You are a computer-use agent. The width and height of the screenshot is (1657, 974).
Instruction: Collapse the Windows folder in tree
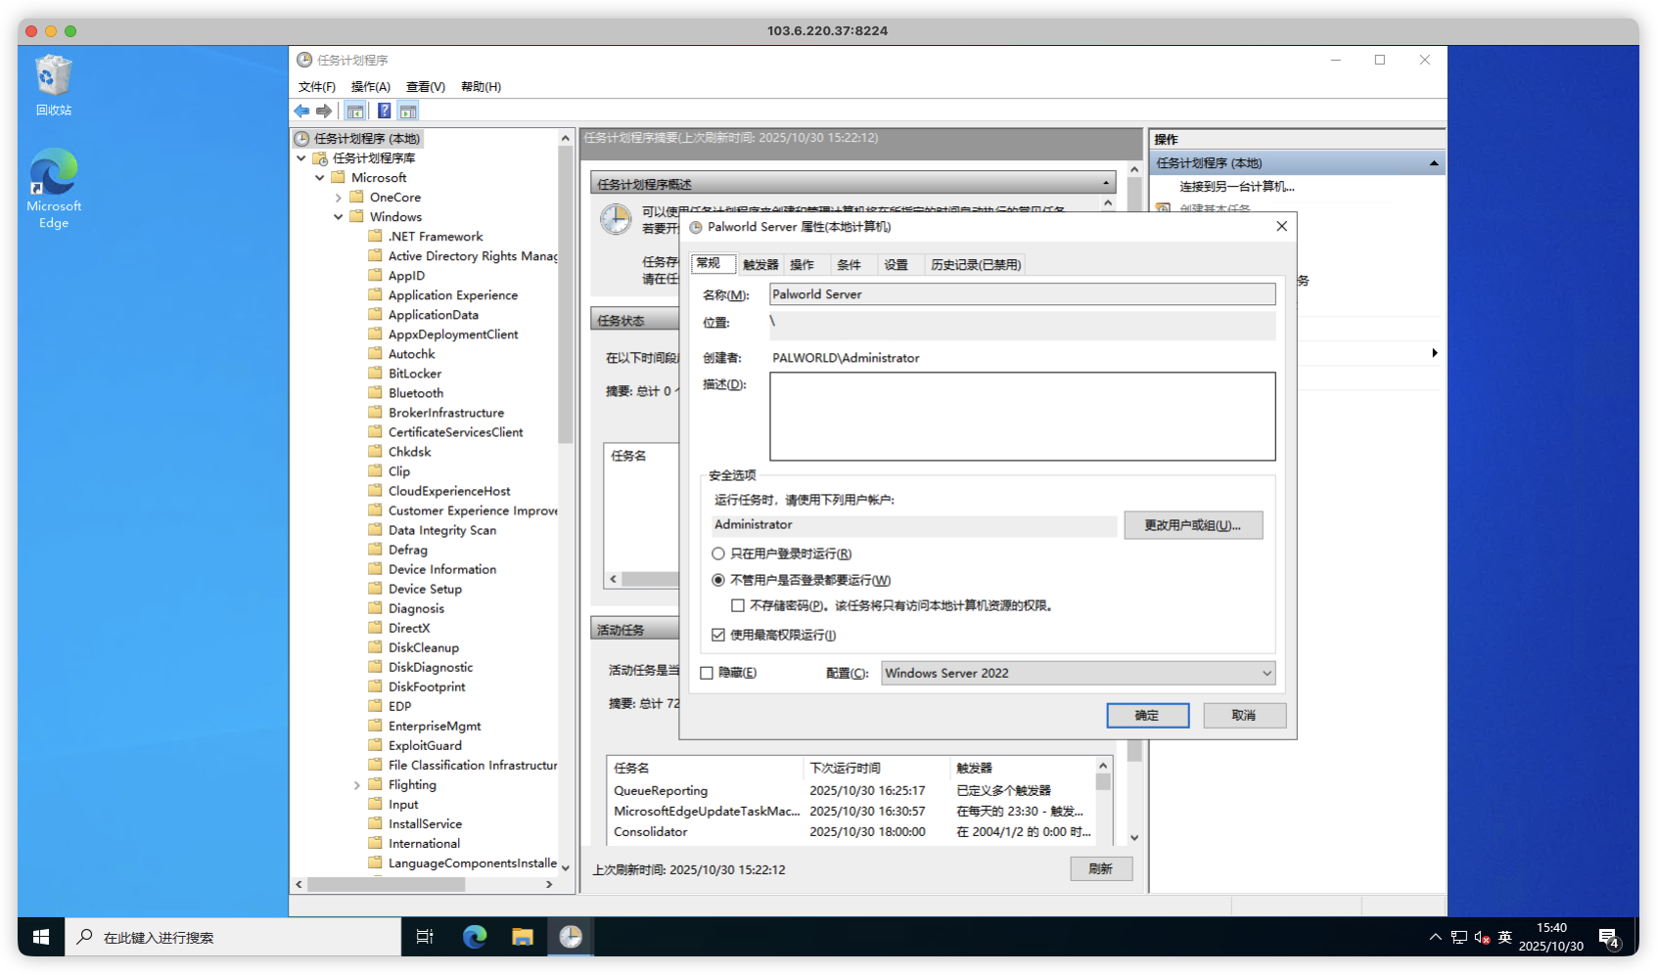339,217
